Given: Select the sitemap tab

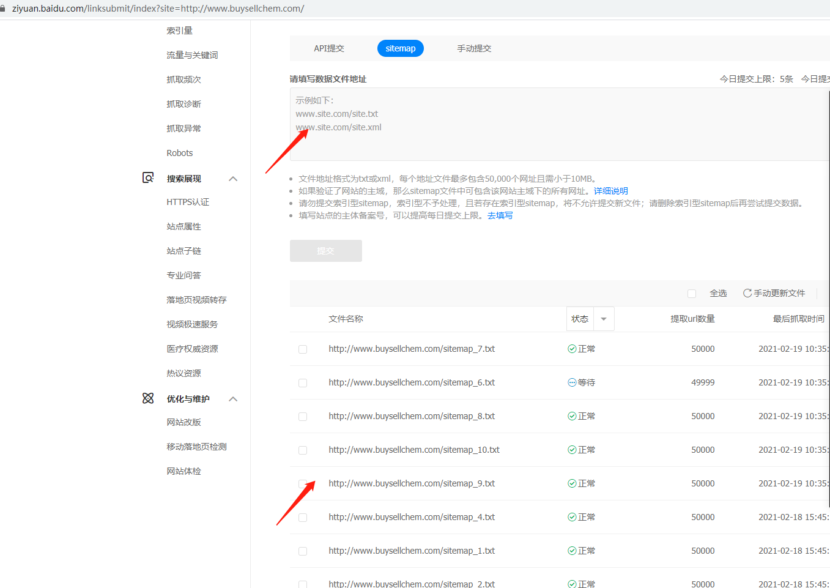Looking at the screenshot, I should click(x=401, y=48).
